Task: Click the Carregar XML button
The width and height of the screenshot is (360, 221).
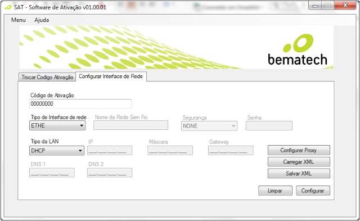Action: (x=299, y=162)
